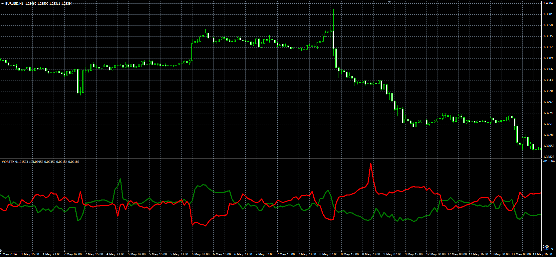Click the 5 May 23:00 time label
This screenshot has height=257, width=556.
coord(179,254)
